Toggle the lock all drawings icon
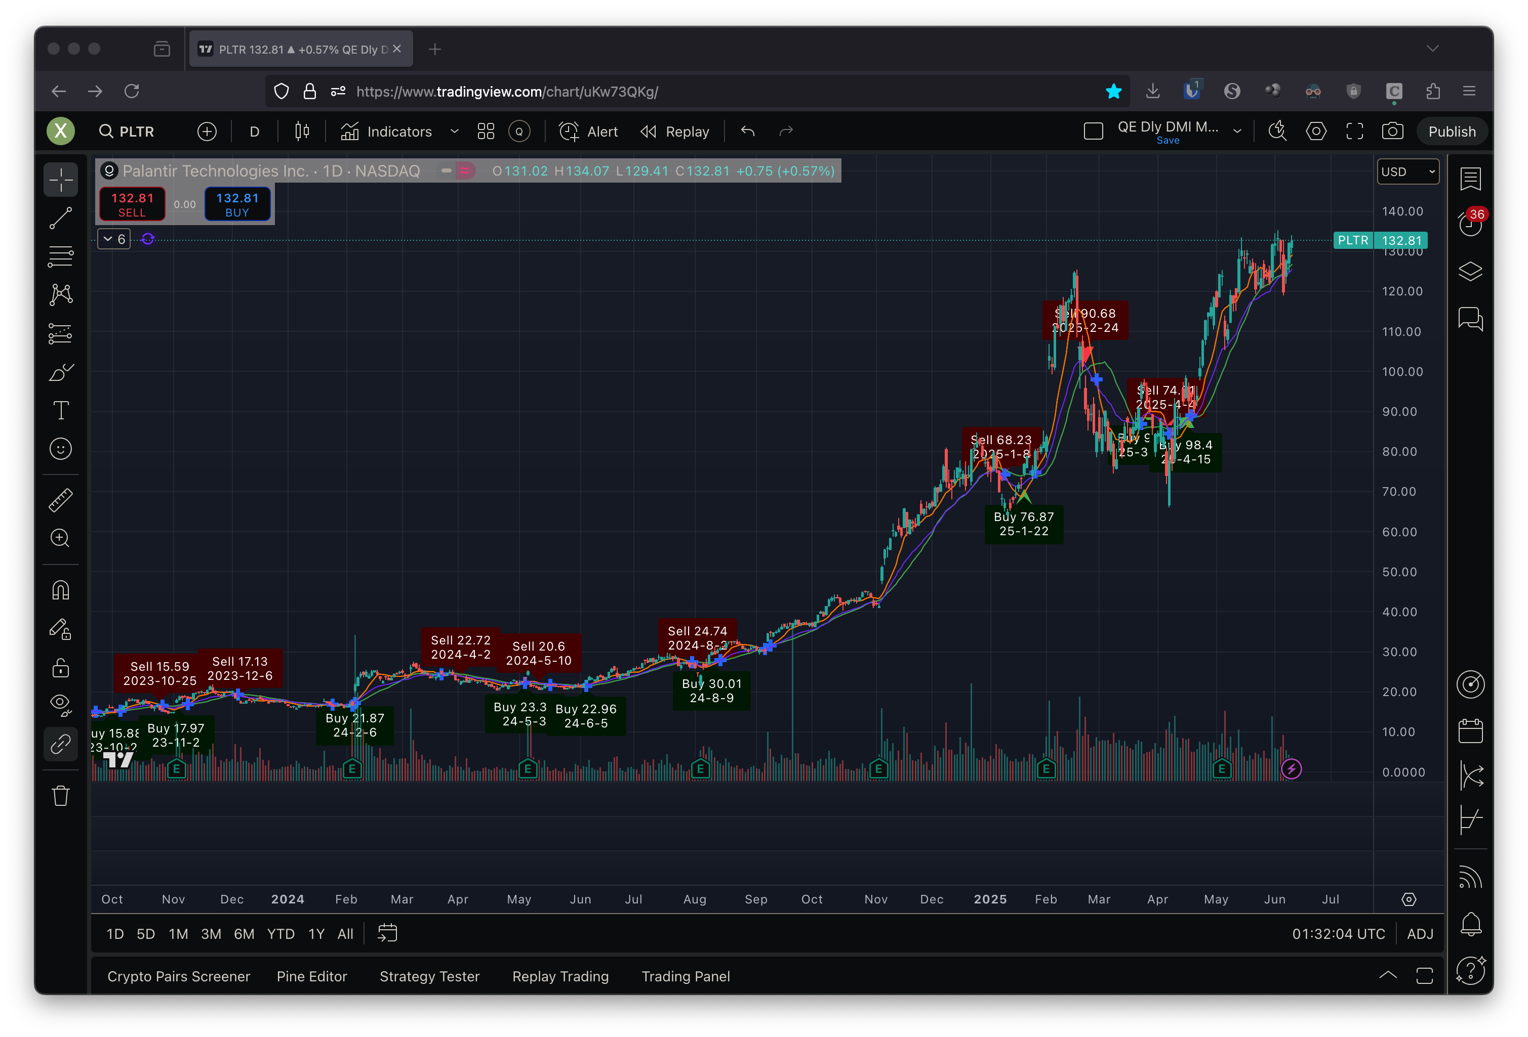 (x=60, y=668)
